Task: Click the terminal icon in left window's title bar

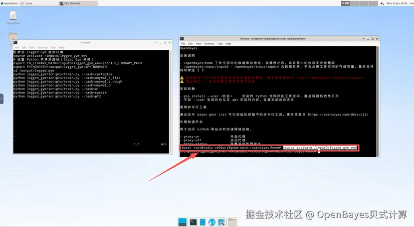Action: coord(15,42)
